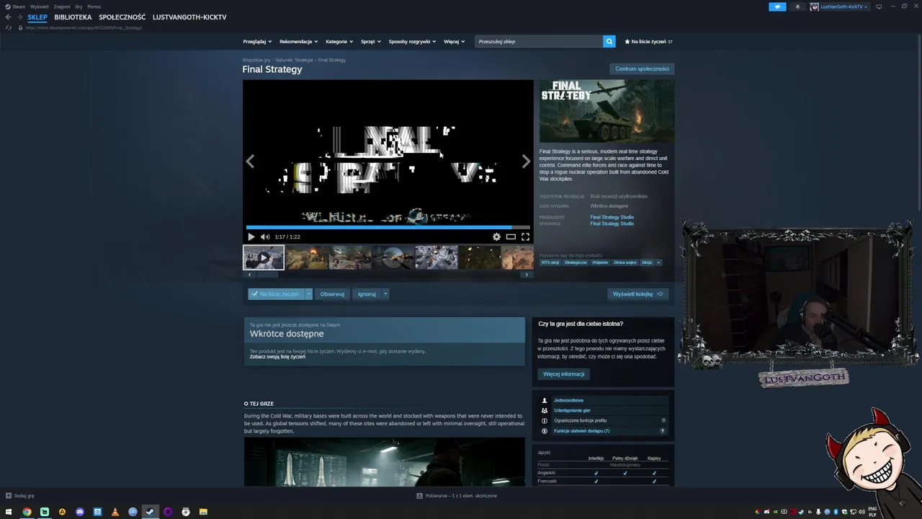Click the Pobieranie download status
Viewport: 922px width, 519px height.
[457, 496]
